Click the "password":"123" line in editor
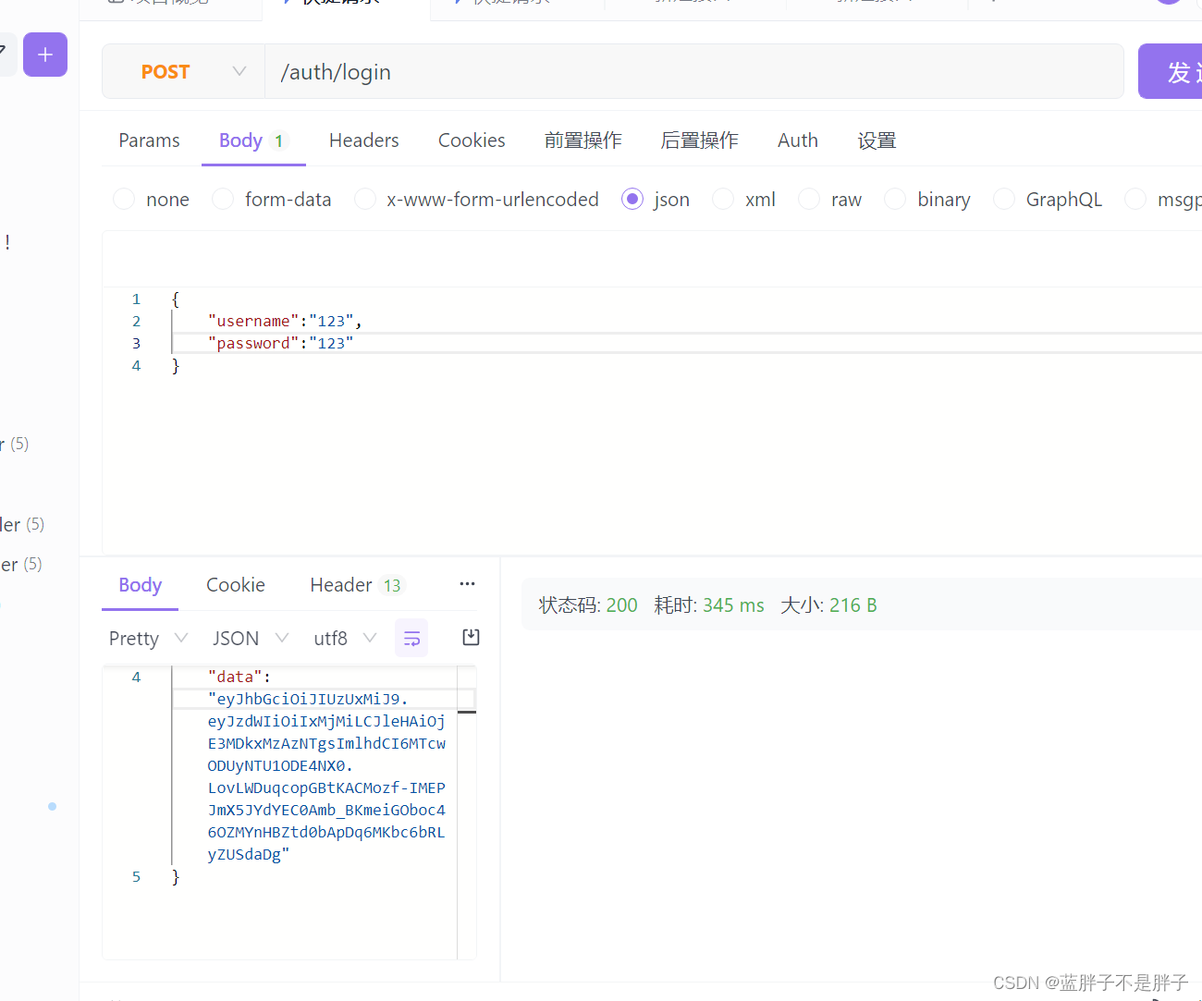This screenshot has height=1001, width=1202. click(x=281, y=343)
